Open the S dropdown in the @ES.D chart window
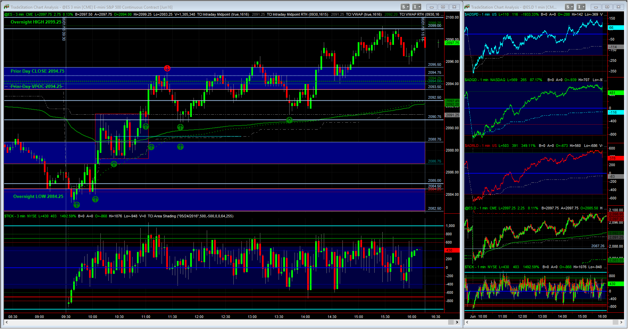628x329 pixels. pyautogui.click(x=569, y=7)
